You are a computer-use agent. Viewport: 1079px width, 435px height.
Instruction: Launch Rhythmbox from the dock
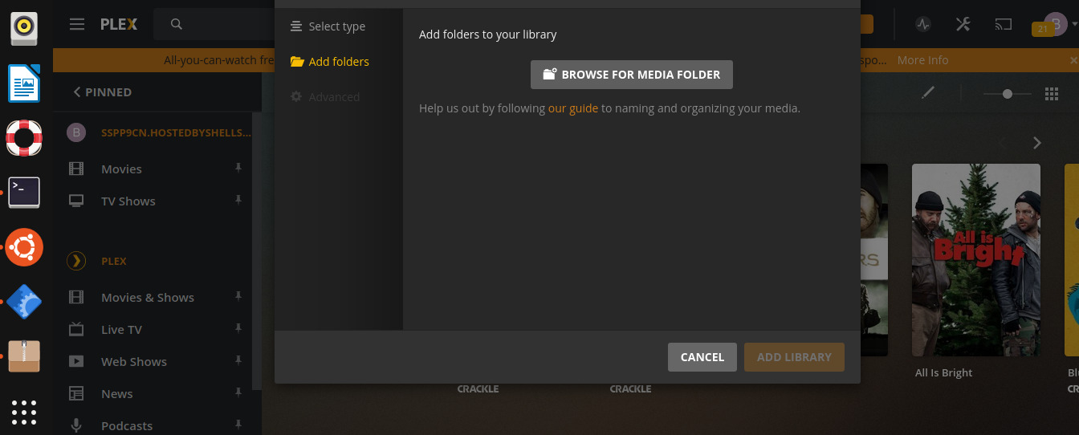(24, 28)
